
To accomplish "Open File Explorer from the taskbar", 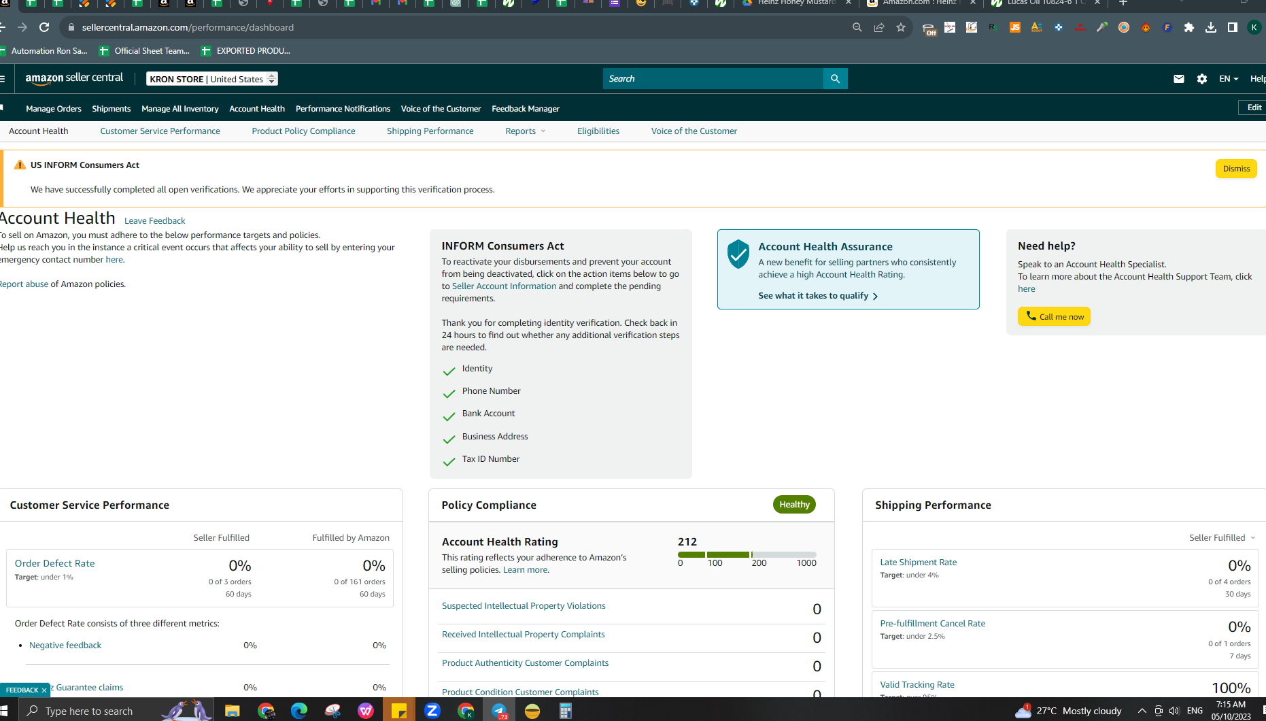I will click(x=233, y=711).
